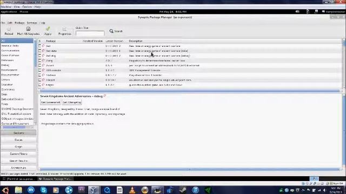Click the status icon beside 389-console
The image size is (346, 194).
pyautogui.click(x=43, y=70)
